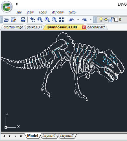
Task: Click the Undo arrow icon
Action: (72, 20)
